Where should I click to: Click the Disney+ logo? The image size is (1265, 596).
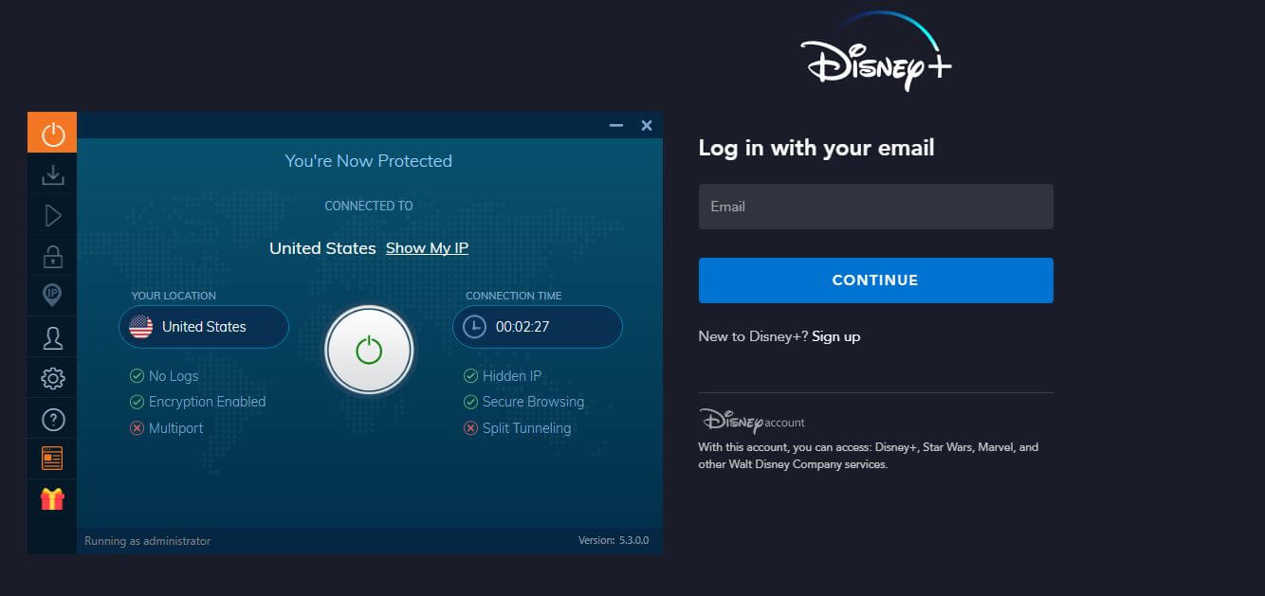tap(875, 53)
